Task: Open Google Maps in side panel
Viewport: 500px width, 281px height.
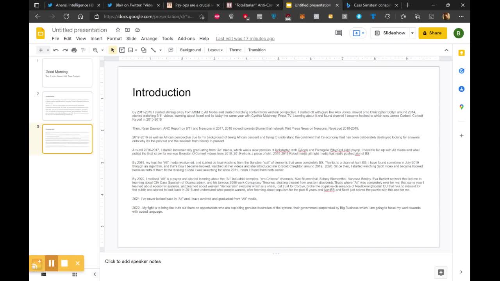Action: (461, 107)
